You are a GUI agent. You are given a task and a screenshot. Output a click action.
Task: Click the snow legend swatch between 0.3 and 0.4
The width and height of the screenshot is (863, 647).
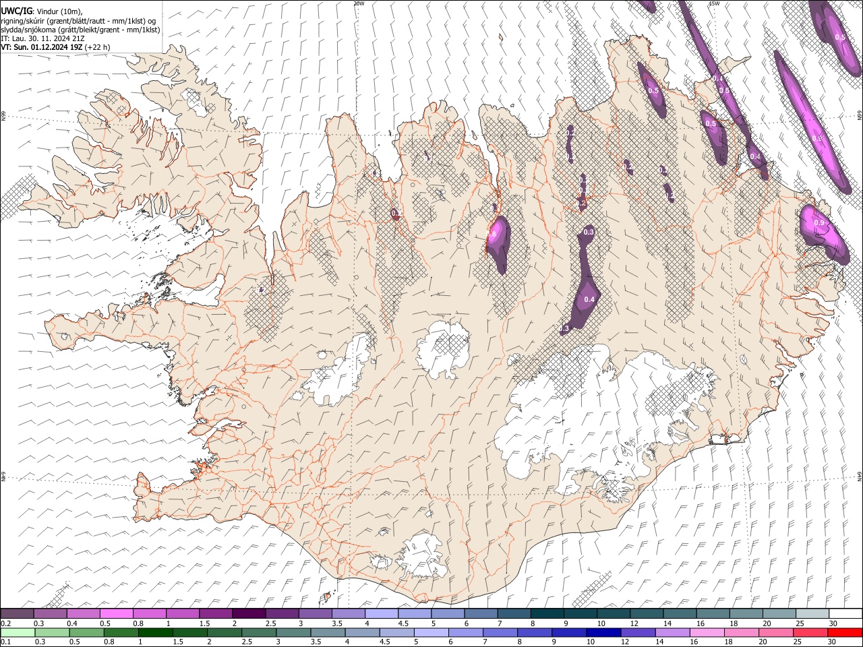tap(50, 613)
